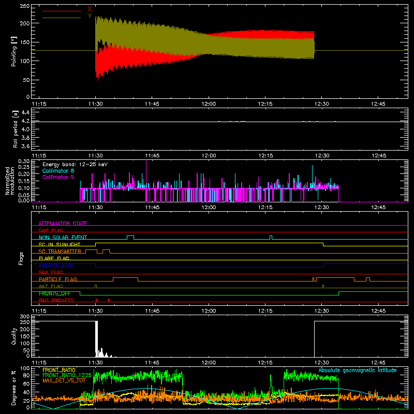Screen dimensions: 414x414
Task: Click the FLARE_FLAG label
Action: 54,258
